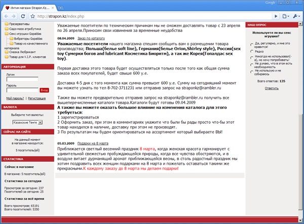The height and width of the screenshot is (224, 304).
Task: Open the Казахские Тенге currency dropdown
Action: [27, 122]
